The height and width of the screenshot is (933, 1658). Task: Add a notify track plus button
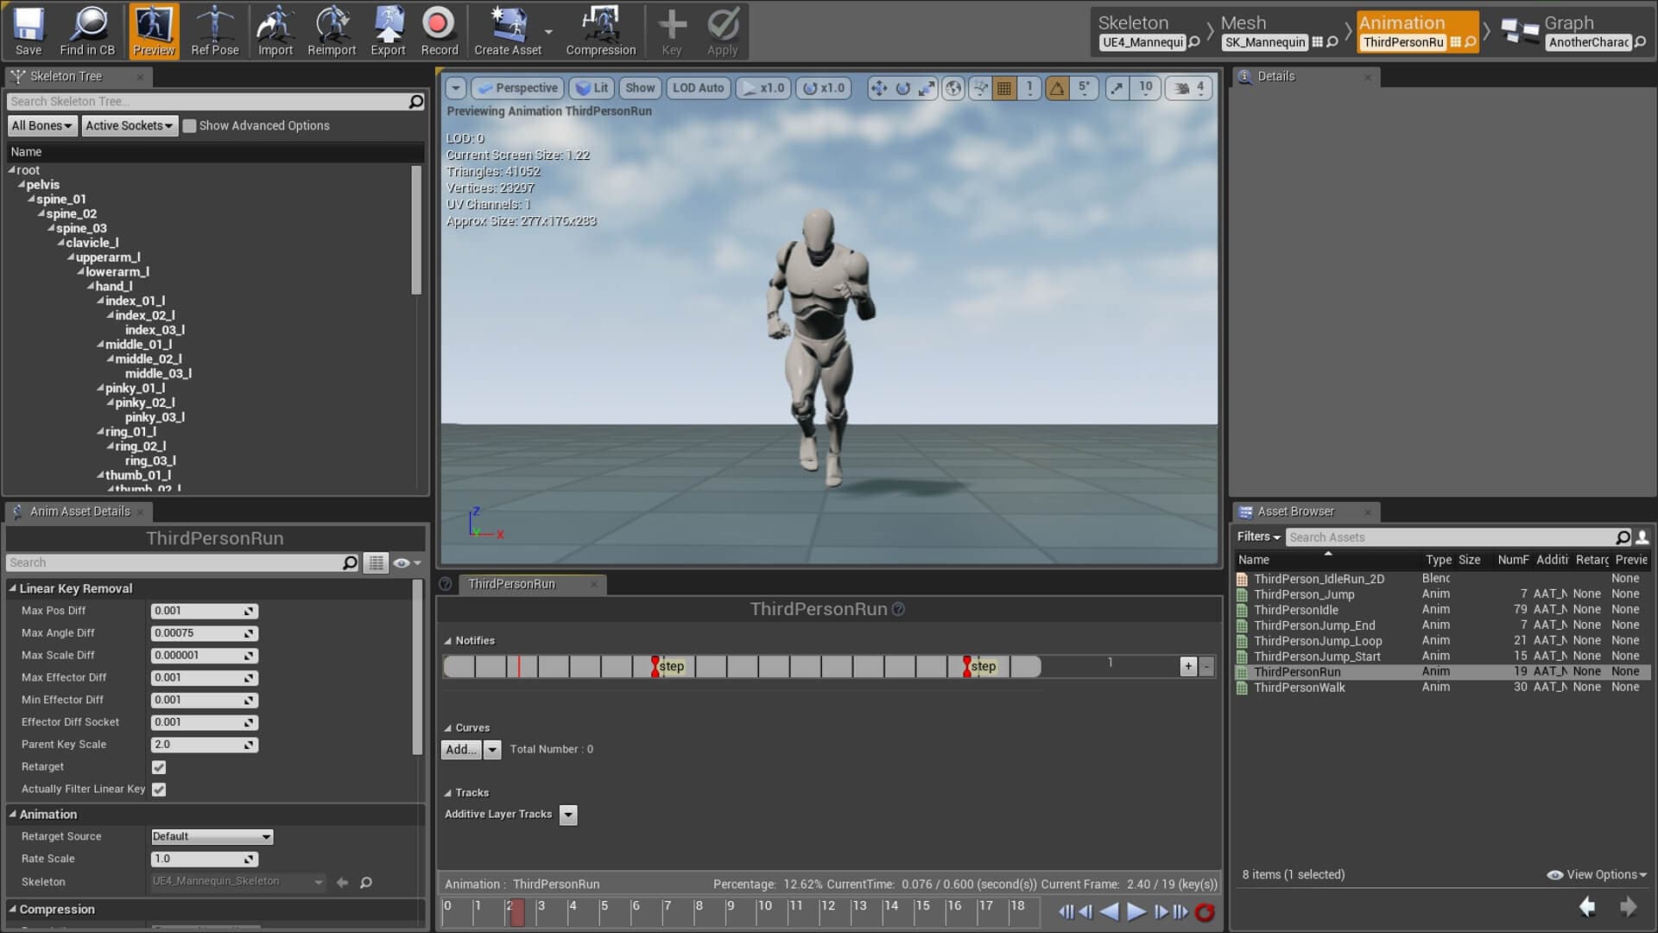[1188, 666]
